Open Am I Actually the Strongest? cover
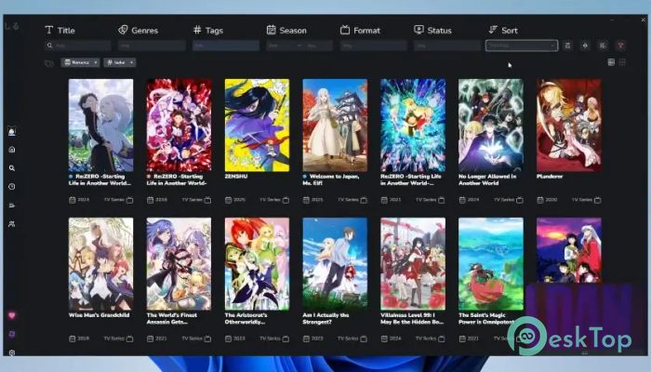Screen dimensions: 651x372 click(x=335, y=263)
